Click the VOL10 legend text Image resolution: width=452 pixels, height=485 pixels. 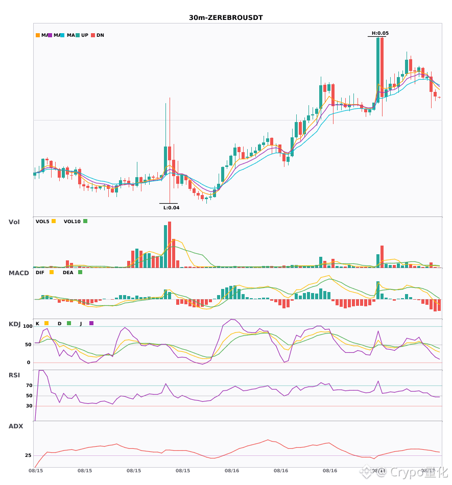point(72,222)
